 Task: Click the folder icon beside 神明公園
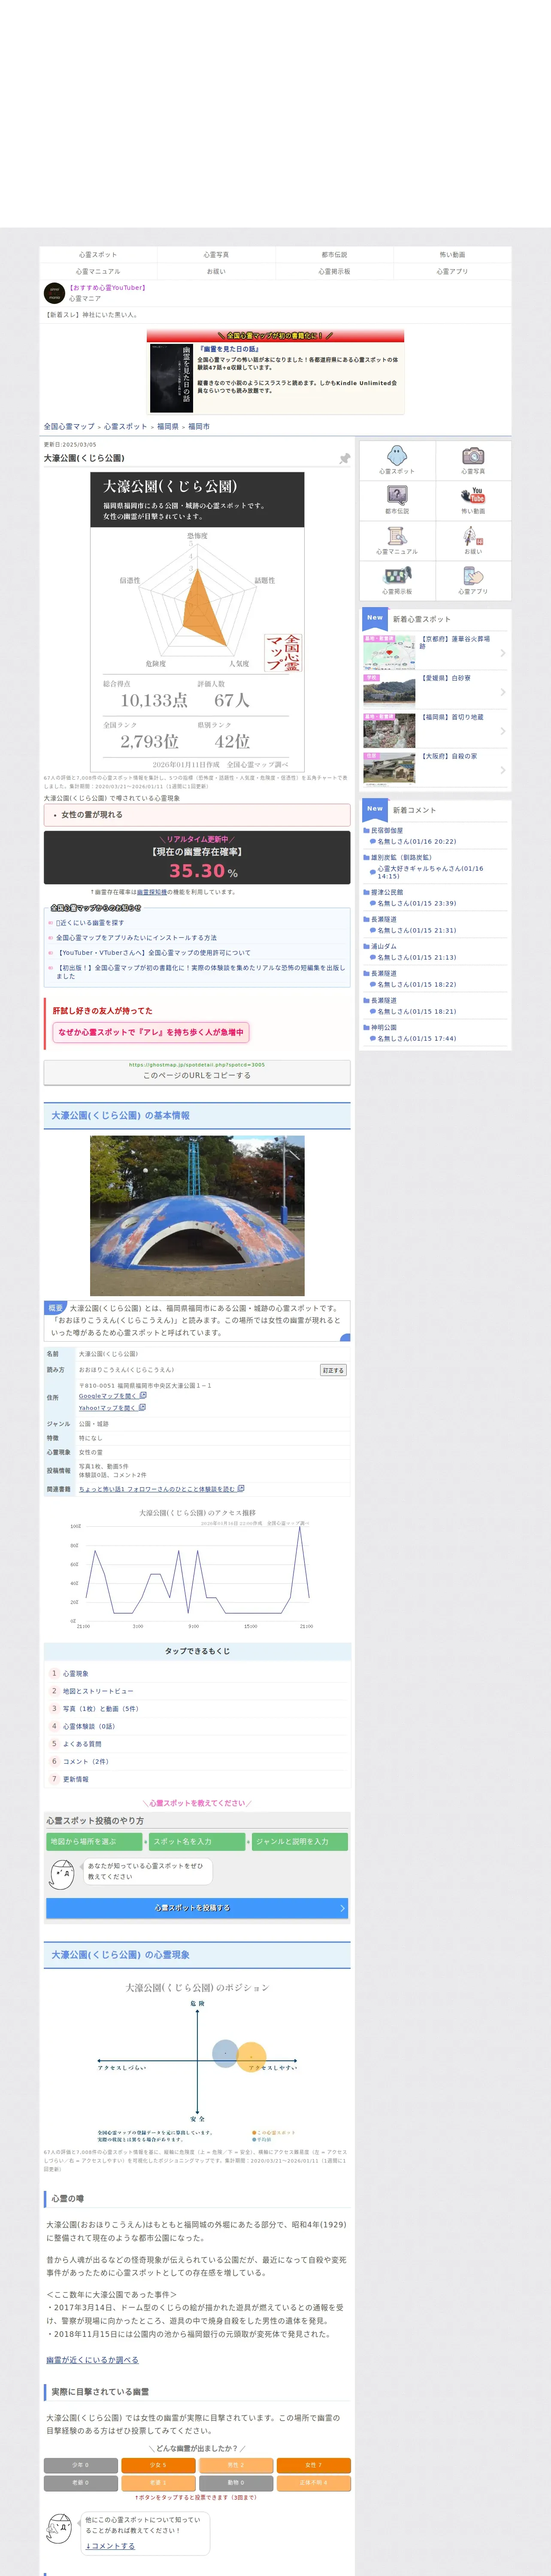coord(366,1027)
